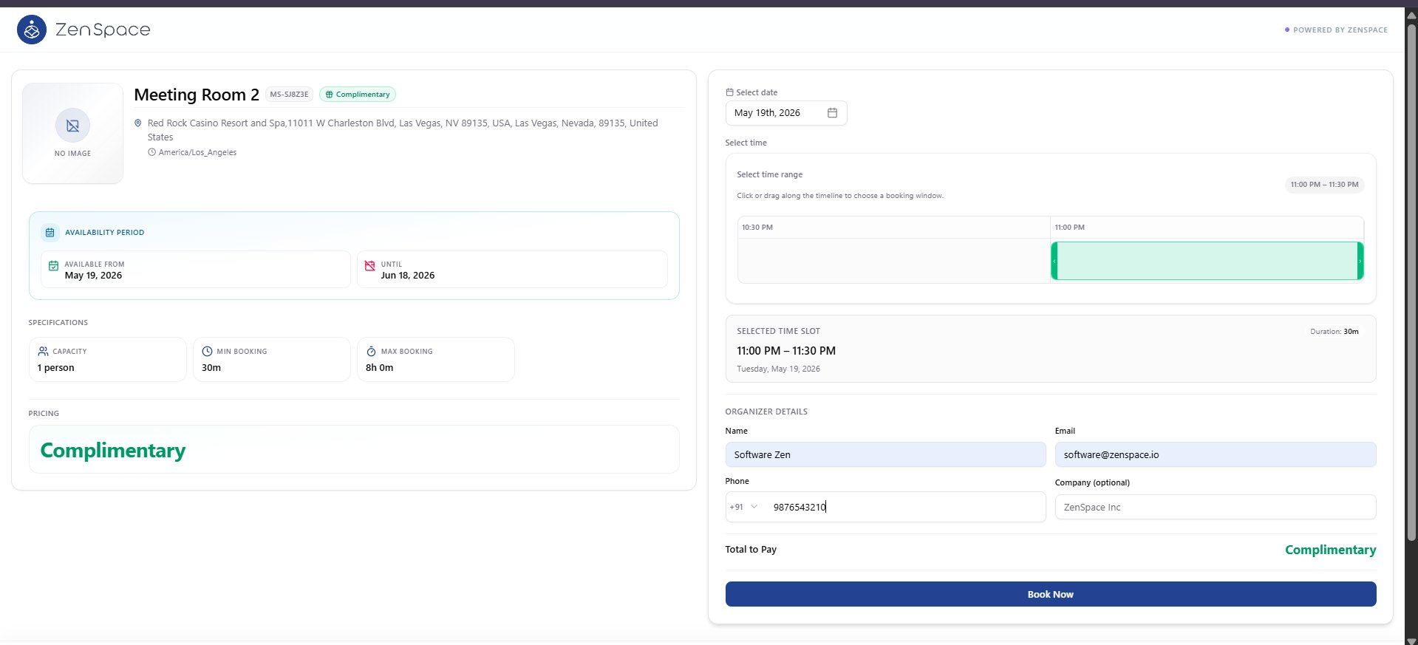Click the Total to Pay label
The width and height of the screenshot is (1418, 645).
click(751, 550)
